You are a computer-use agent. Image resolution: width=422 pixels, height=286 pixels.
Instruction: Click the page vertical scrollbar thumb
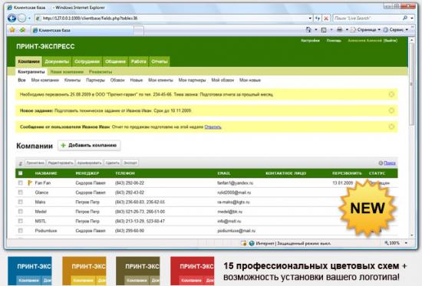coord(411,84)
